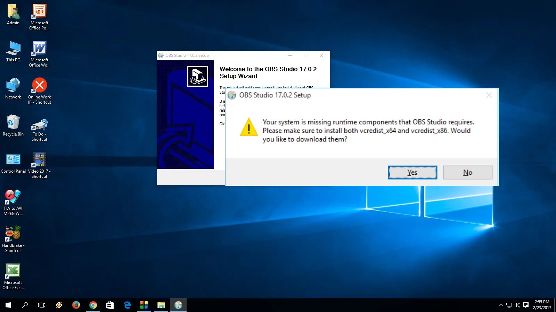Select the Admin folder desktop icon
Viewport: 556px width, 312px height.
[x=13, y=15]
